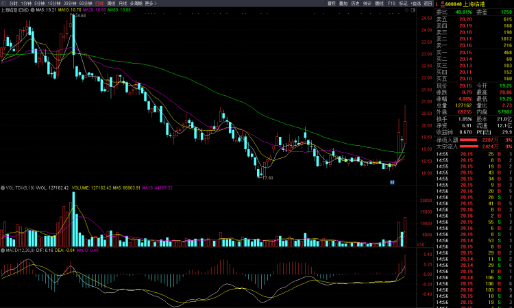Toggle the side panel layout icon by diamond
This screenshot has height=308, width=514.
413,10
